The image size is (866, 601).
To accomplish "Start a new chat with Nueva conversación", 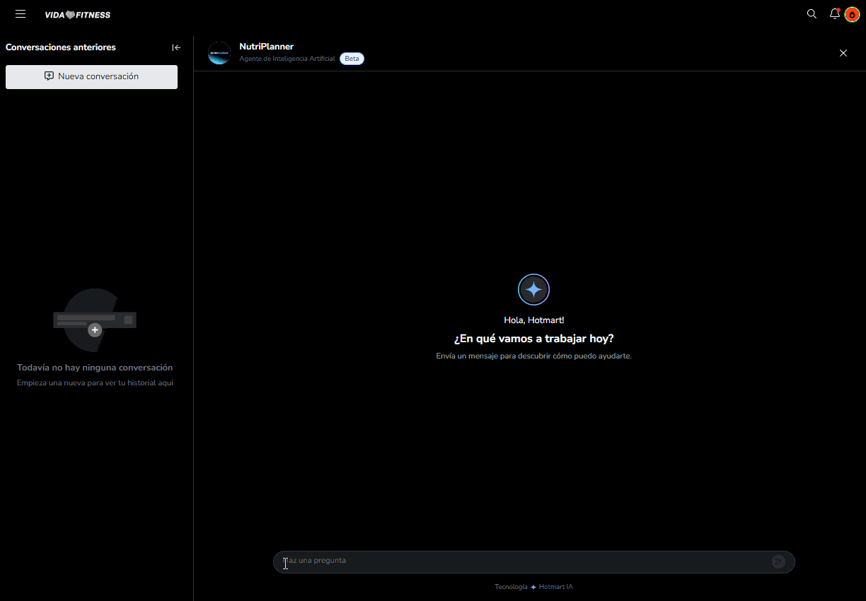I will pyautogui.click(x=91, y=76).
